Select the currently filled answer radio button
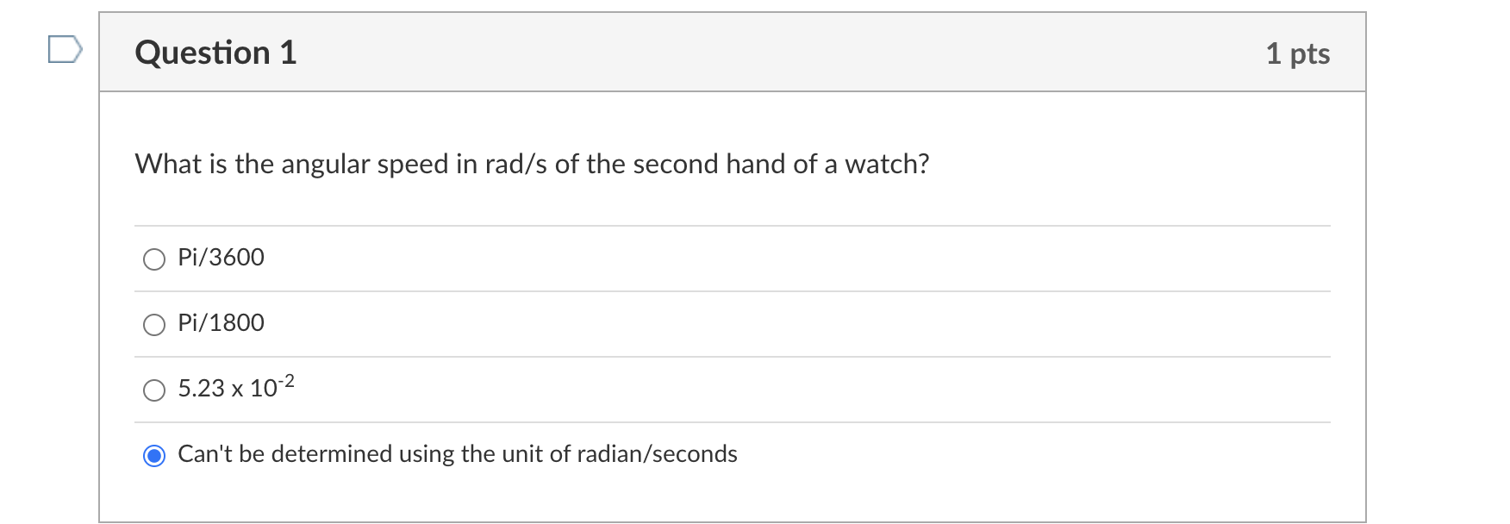The height and width of the screenshot is (524, 1510). point(153,454)
